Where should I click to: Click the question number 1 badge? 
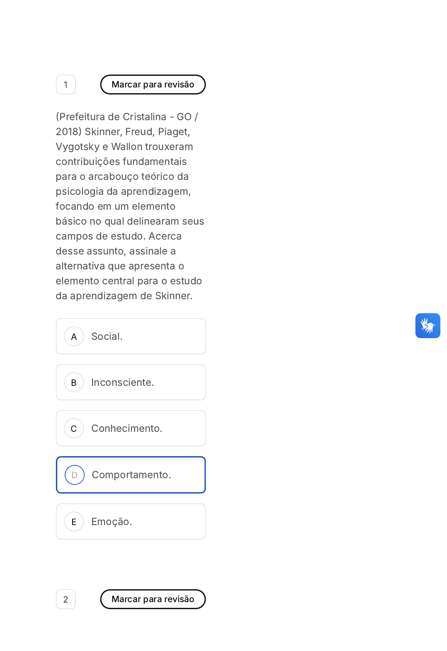66,85
